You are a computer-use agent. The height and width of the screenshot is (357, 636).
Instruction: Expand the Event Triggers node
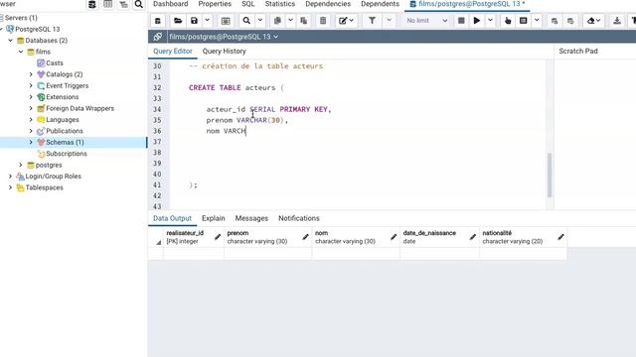31,86
